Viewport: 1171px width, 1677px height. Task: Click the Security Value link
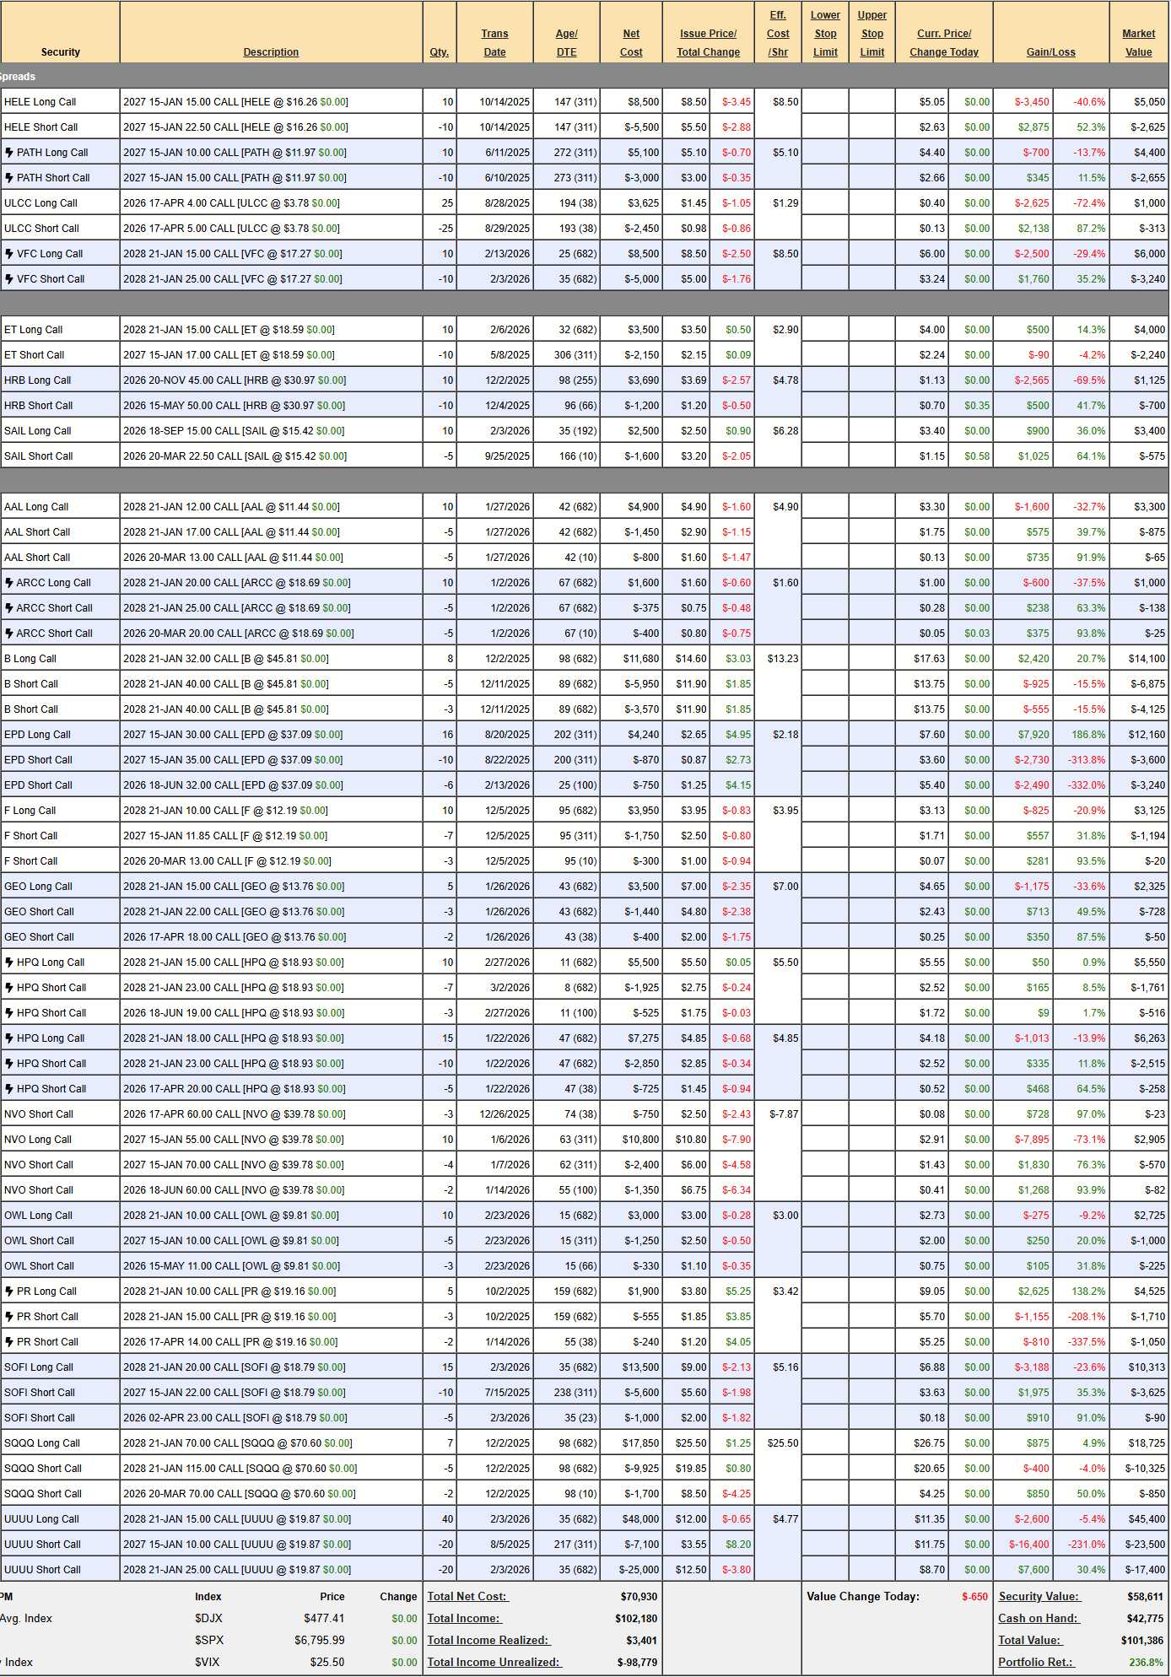click(x=1039, y=1596)
